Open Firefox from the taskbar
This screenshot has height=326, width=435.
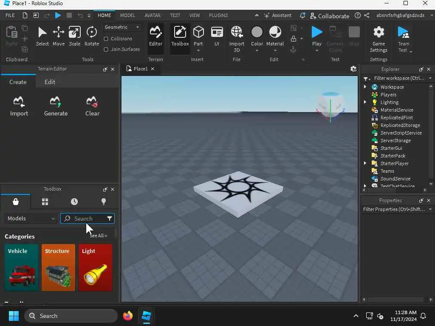127,316
